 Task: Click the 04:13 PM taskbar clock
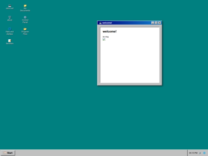(193, 153)
